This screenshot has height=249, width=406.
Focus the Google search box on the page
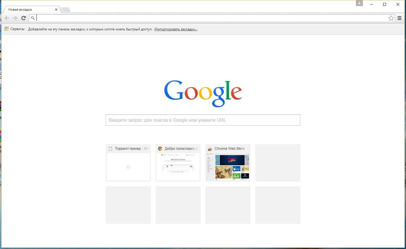click(x=203, y=120)
